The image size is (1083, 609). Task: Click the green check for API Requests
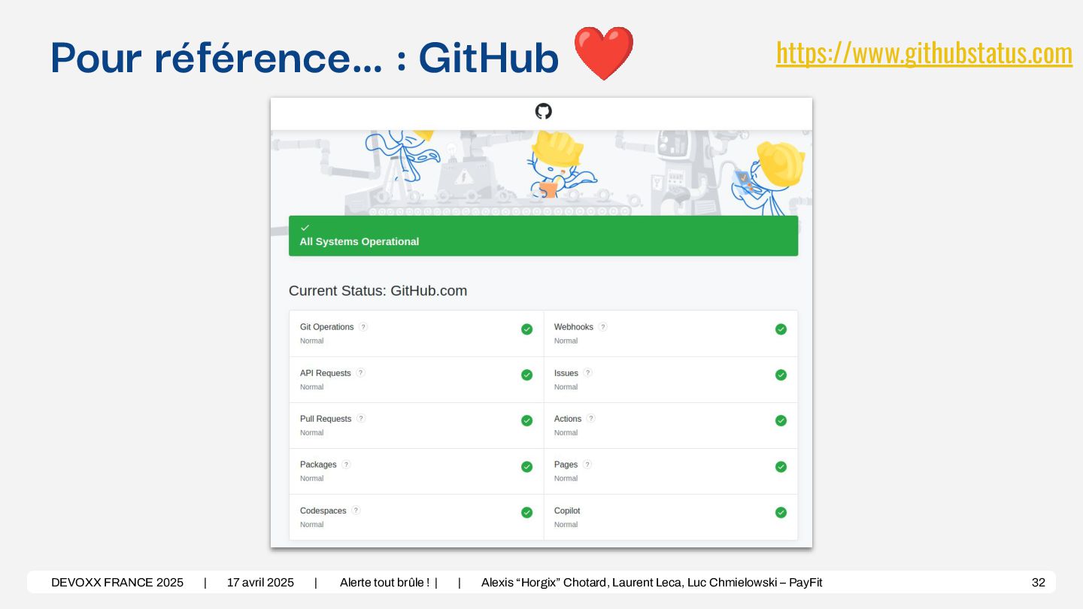pyautogui.click(x=526, y=375)
